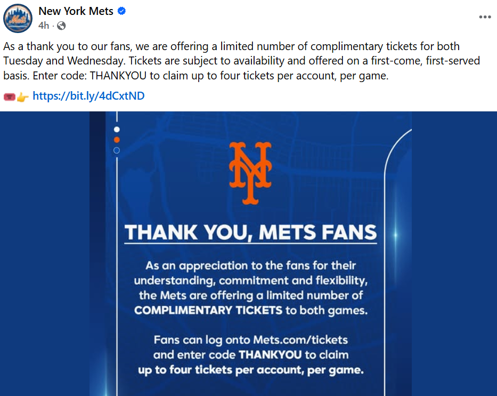Click the glowing star sparkle in the graphic
The width and height of the screenshot is (497, 396).
pyautogui.click(x=395, y=235)
